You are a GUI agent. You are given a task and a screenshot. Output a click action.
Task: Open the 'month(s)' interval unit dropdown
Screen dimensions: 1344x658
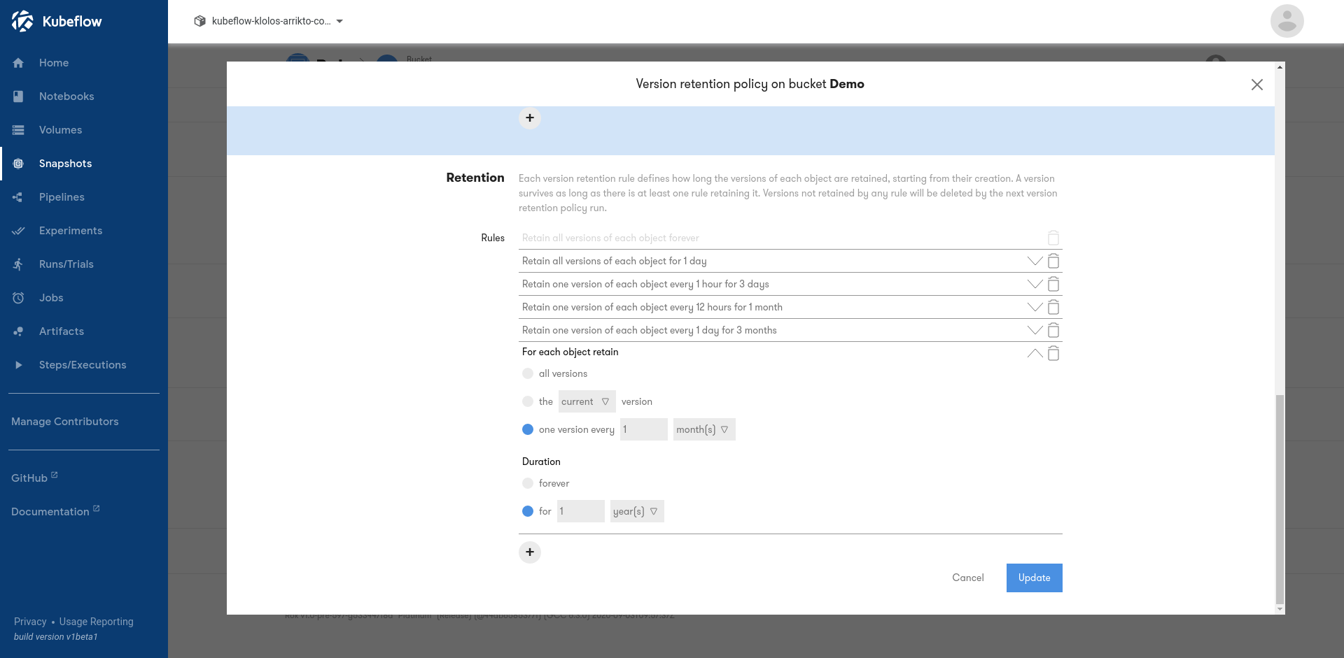pos(704,429)
